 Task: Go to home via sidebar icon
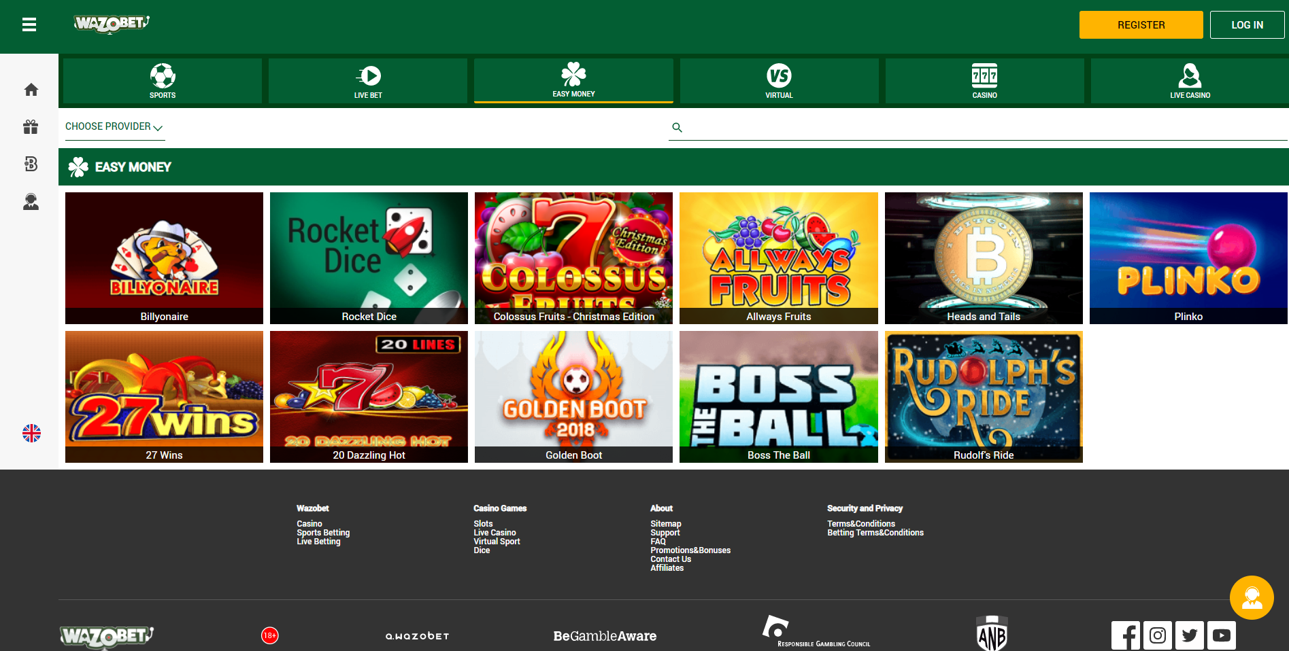point(31,90)
